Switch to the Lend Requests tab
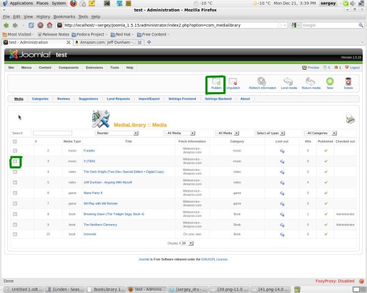The height and width of the screenshot is (293, 367). point(118,99)
